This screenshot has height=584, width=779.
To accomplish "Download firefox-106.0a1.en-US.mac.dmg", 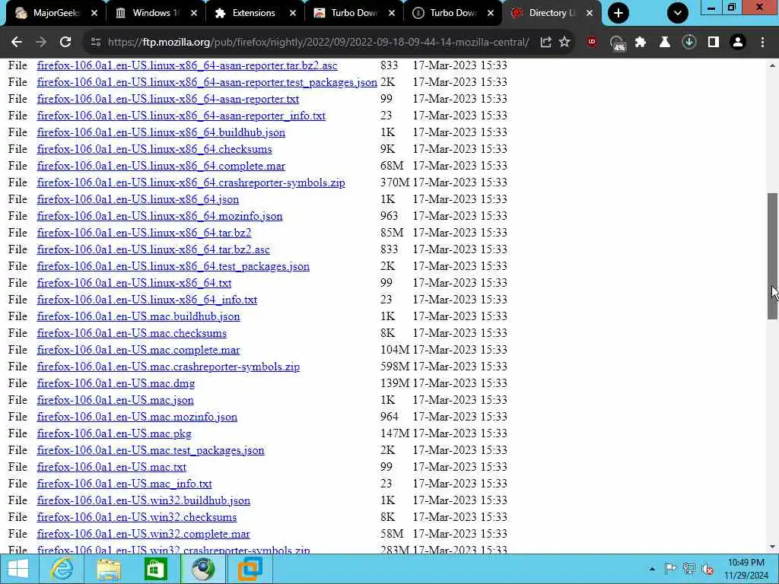I will click(x=116, y=383).
